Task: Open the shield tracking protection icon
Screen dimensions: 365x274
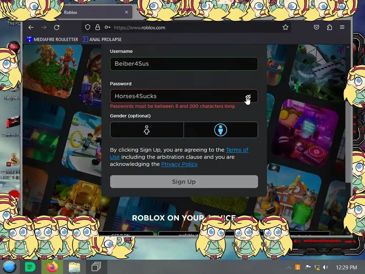Action: coord(88,27)
